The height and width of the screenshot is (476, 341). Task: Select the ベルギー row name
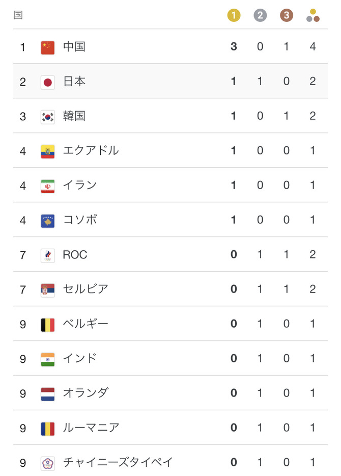(86, 324)
